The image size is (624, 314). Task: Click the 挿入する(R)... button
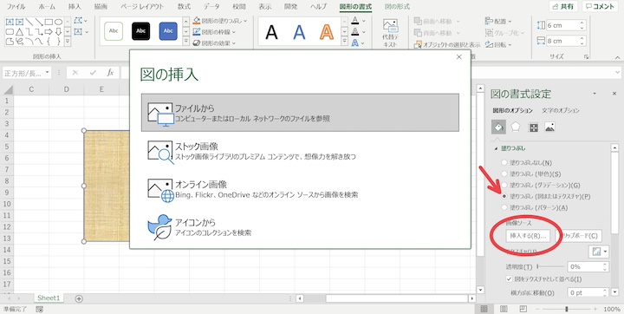click(x=527, y=236)
